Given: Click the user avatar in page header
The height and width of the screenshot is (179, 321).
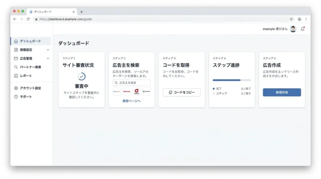Looking at the screenshot, I should [293, 29].
